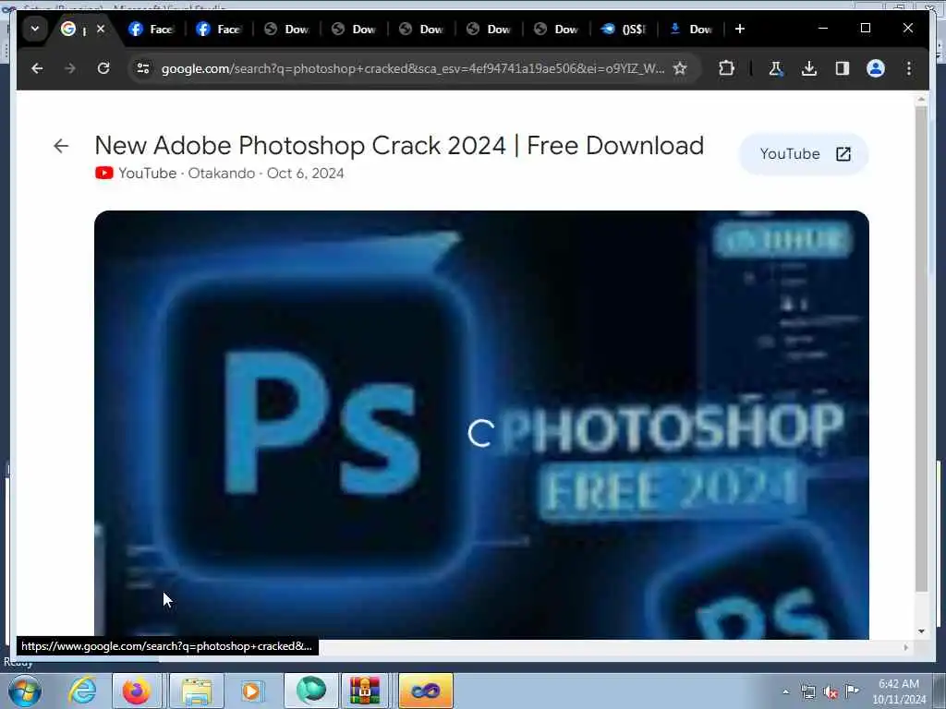Open the Windows Start button
This screenshot has height=709, width=946.
click(25, 691)
